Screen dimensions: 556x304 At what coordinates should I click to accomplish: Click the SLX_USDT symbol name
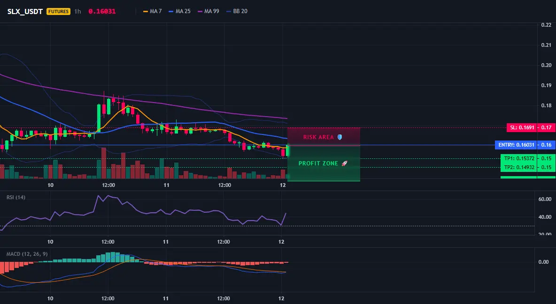click(25, 11)
